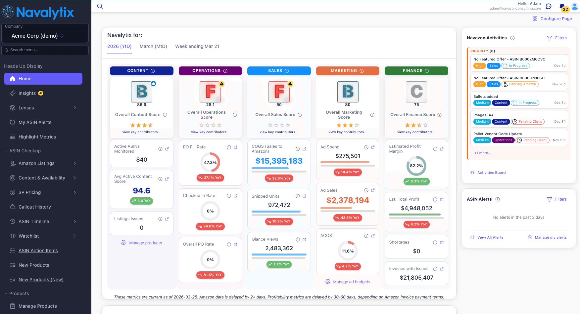
Task: Select Insights AI in the sidebar
Action: click(x=27, y=93)
